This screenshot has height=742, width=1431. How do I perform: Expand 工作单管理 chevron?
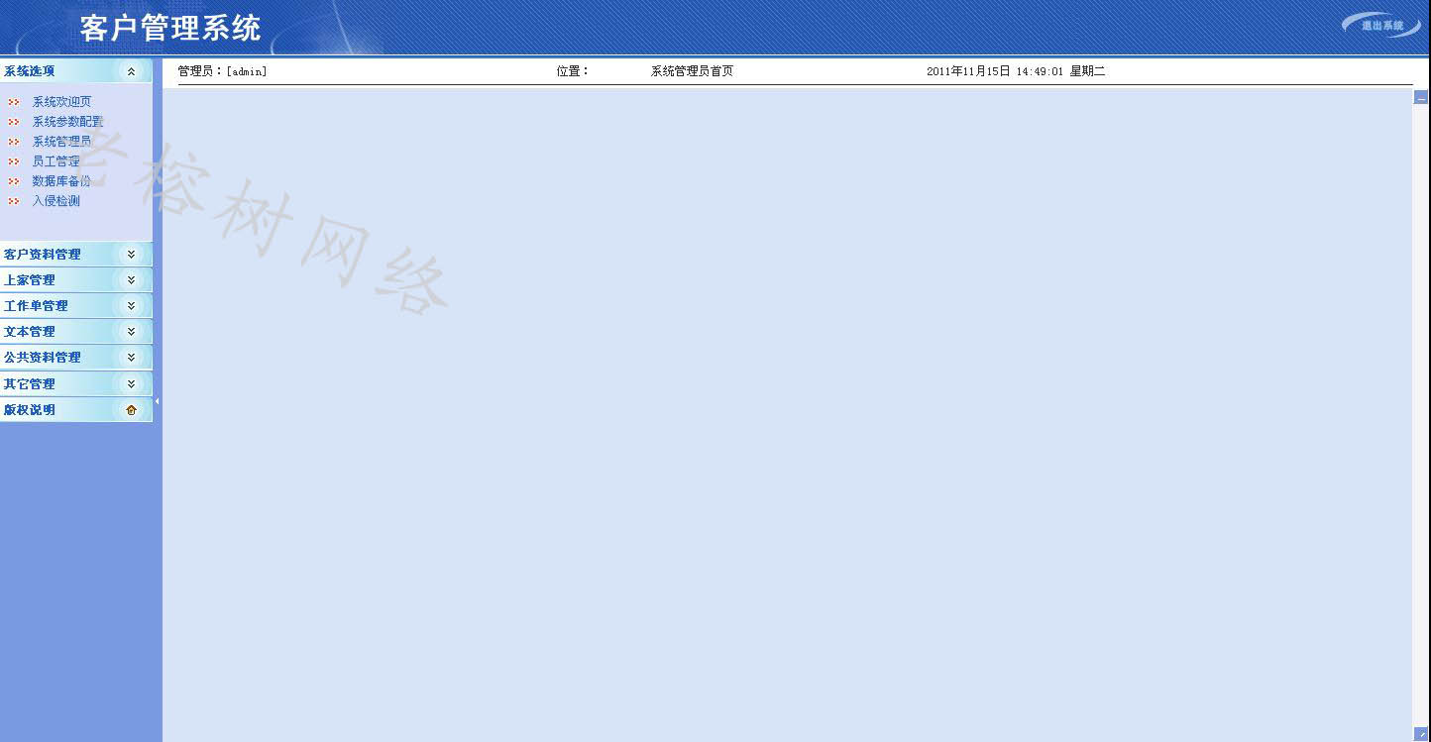tap(131, 306)
